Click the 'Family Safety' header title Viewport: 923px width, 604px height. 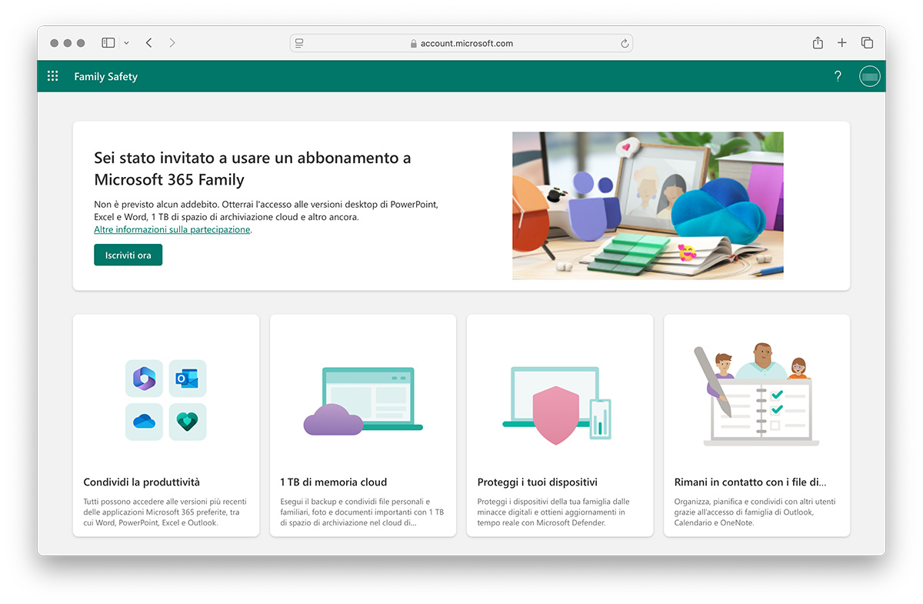click(x=105, y=76)
